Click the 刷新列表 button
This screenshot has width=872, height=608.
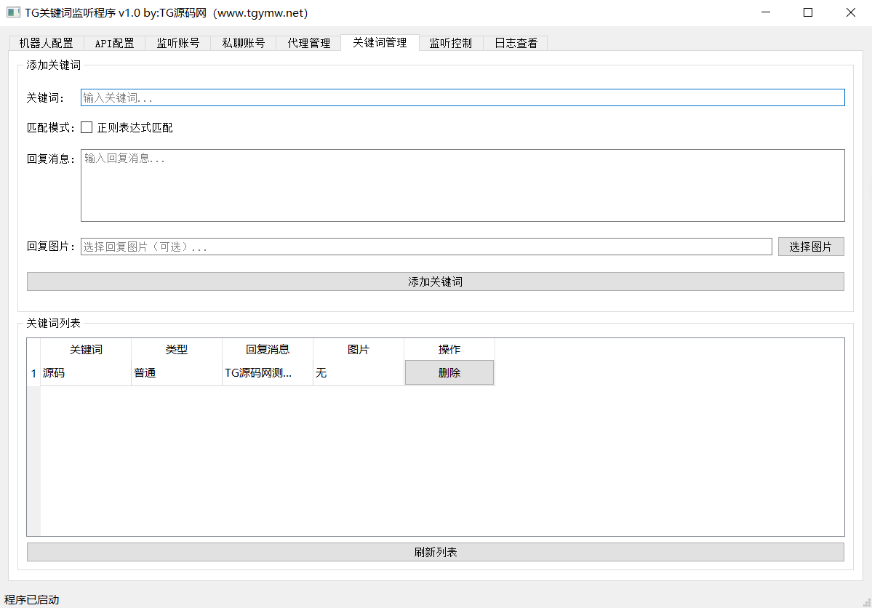[x=435, y=552]
